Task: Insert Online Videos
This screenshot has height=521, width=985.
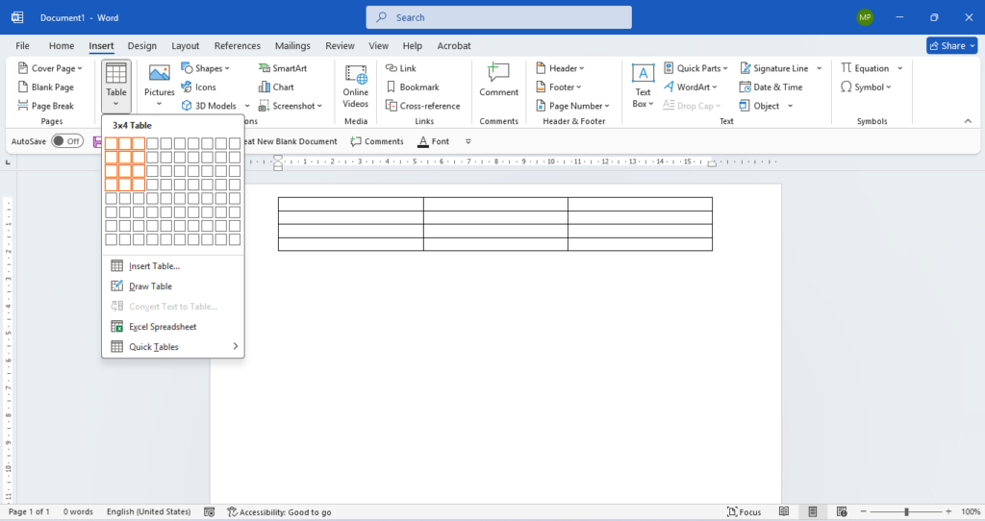Action: (356, 86)
